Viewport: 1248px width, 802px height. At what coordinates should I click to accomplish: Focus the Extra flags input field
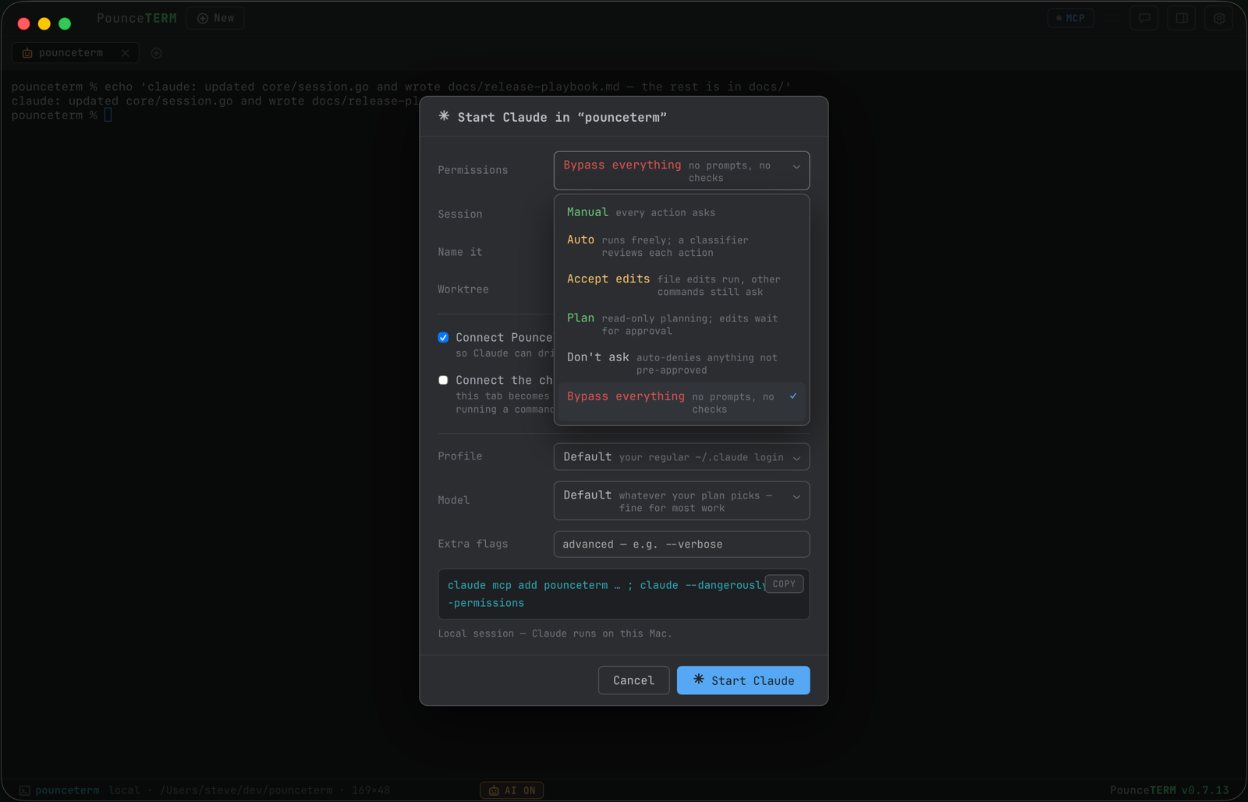pyautogui.click(x=682, y=545)
